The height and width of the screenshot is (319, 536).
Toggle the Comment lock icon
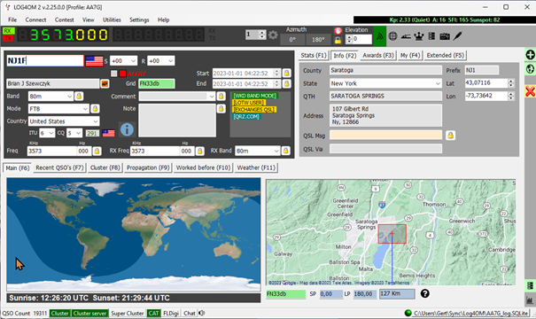click(221, 96)
